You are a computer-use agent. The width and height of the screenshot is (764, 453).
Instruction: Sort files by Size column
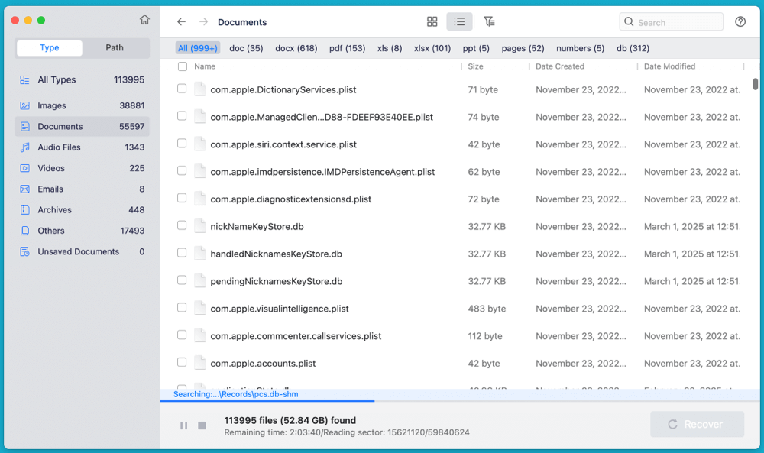pos(475,67)
